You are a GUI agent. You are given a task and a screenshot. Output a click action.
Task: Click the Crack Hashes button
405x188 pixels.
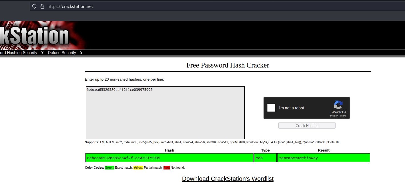point(307,126)
